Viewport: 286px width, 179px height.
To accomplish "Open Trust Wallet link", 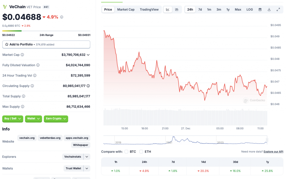I will tap(73, 168).
